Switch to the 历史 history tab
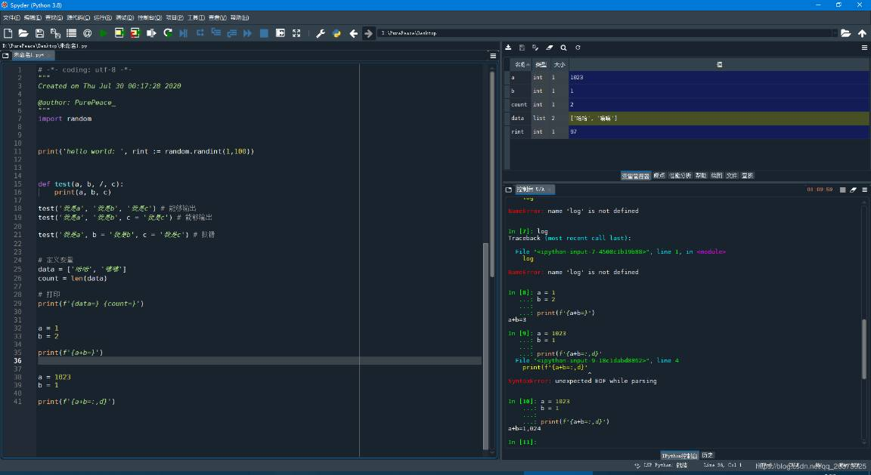 [707, 455]
